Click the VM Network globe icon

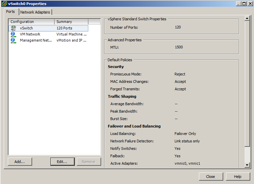pos(13,34)
